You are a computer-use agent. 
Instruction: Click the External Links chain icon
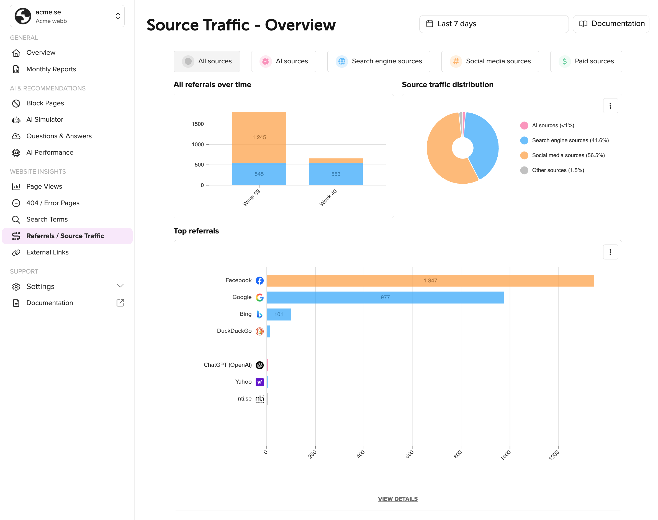tap(16, 252)
